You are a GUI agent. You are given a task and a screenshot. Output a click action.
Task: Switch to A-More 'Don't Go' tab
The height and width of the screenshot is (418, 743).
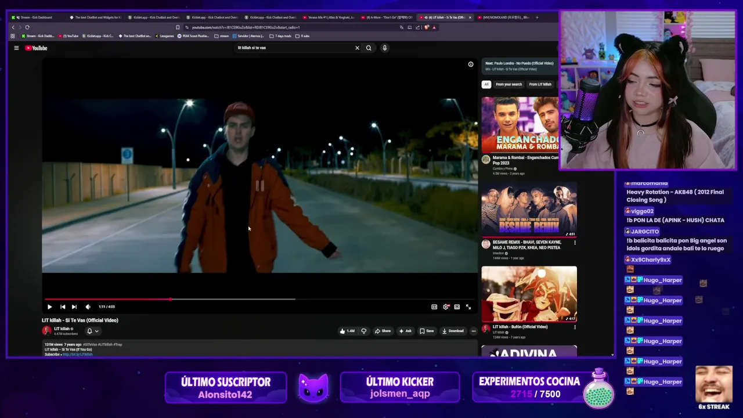pyautogui.click(x=387, y=17)
